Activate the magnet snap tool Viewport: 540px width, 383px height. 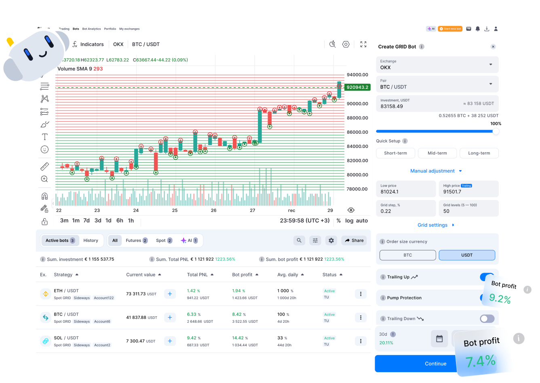pos(44,196)
